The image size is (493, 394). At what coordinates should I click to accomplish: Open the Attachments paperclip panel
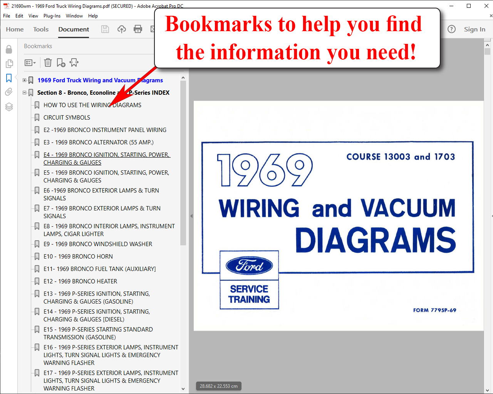(9, 92)
